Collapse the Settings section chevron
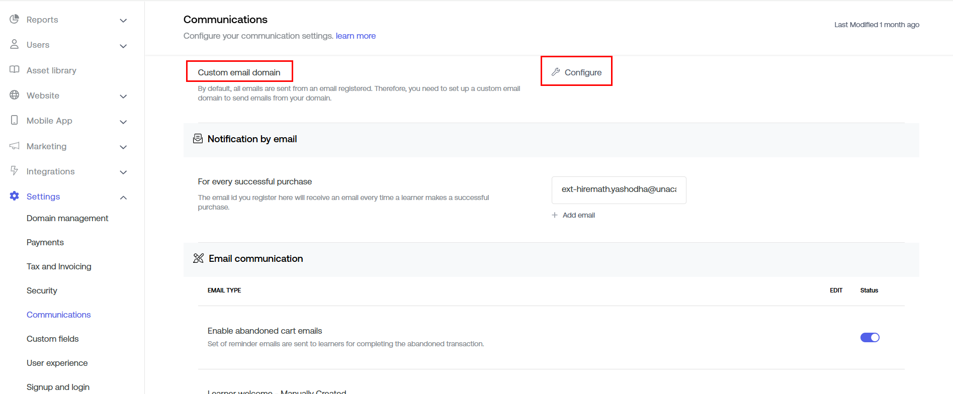 (123, 198)
